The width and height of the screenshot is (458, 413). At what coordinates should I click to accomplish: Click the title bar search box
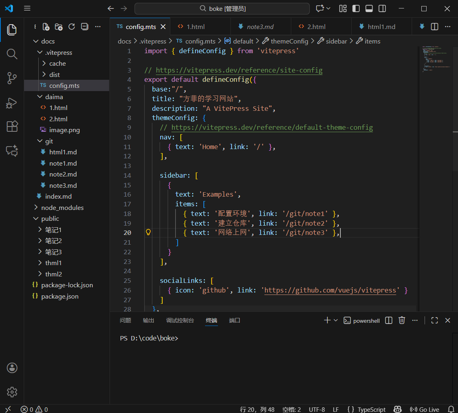coord(222,8)
